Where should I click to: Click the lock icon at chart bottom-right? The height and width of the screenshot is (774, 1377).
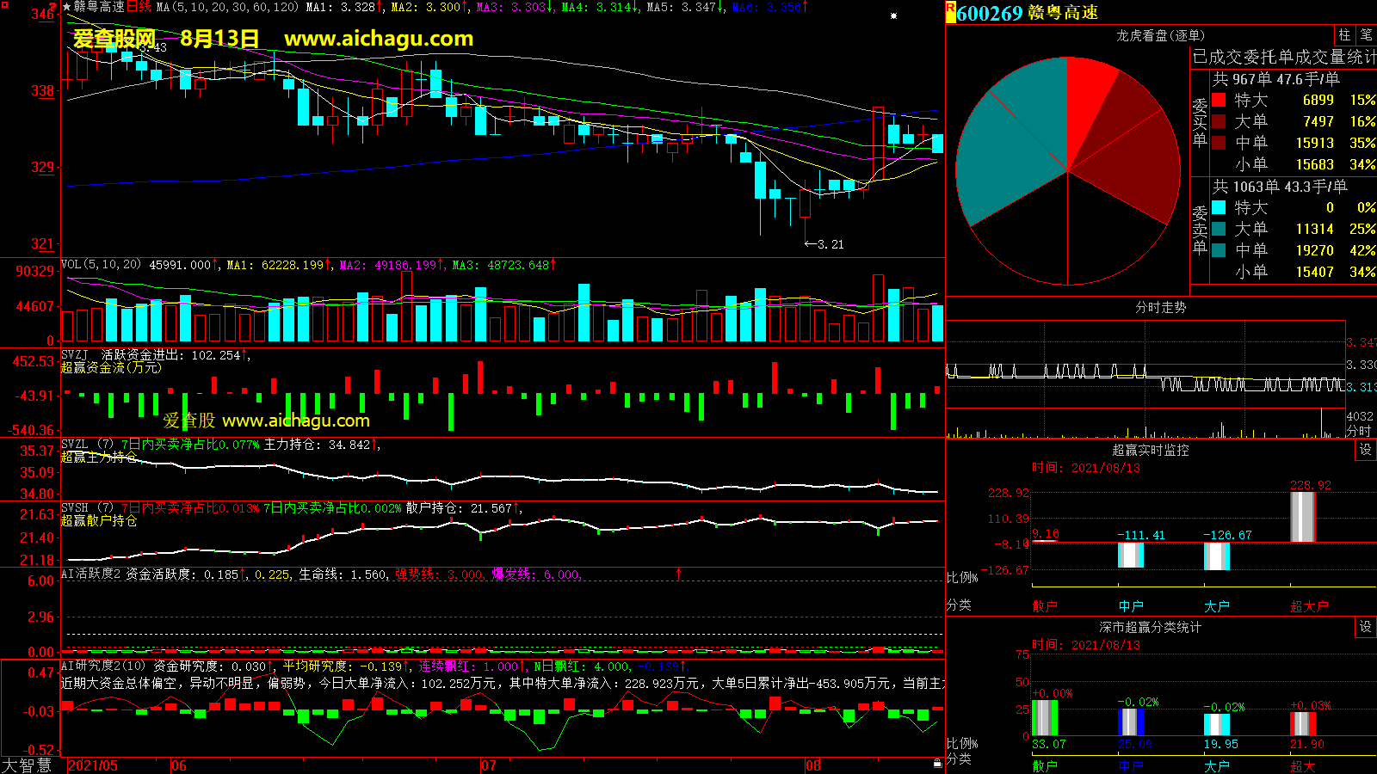[937, 763]
